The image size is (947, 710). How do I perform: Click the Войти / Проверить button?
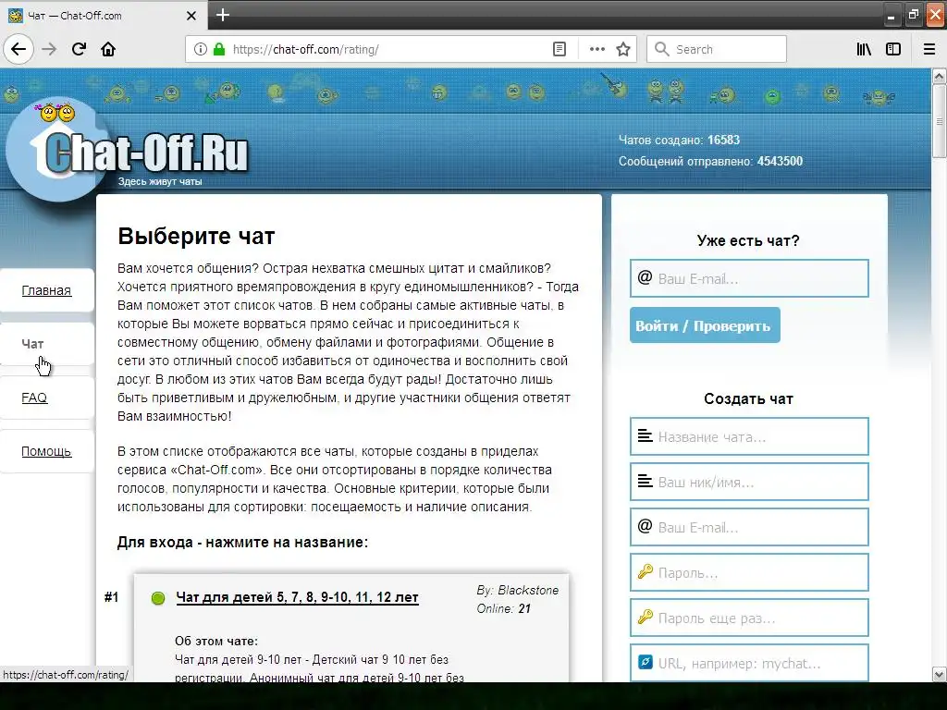(705, 325)
